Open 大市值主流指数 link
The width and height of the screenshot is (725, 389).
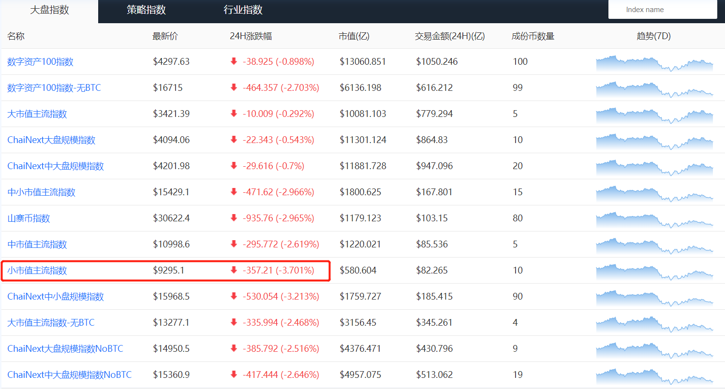tap(37, 114)
